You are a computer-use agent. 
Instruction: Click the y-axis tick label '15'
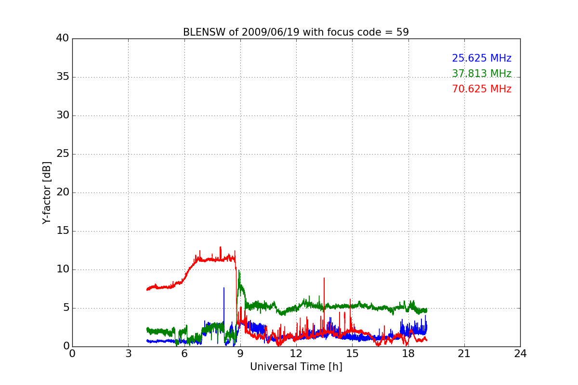(63, 231)
